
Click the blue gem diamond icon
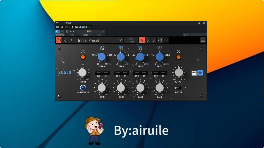200,73
